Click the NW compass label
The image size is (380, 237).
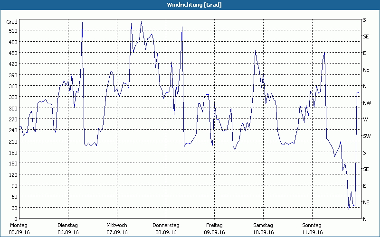pos(367,103)
